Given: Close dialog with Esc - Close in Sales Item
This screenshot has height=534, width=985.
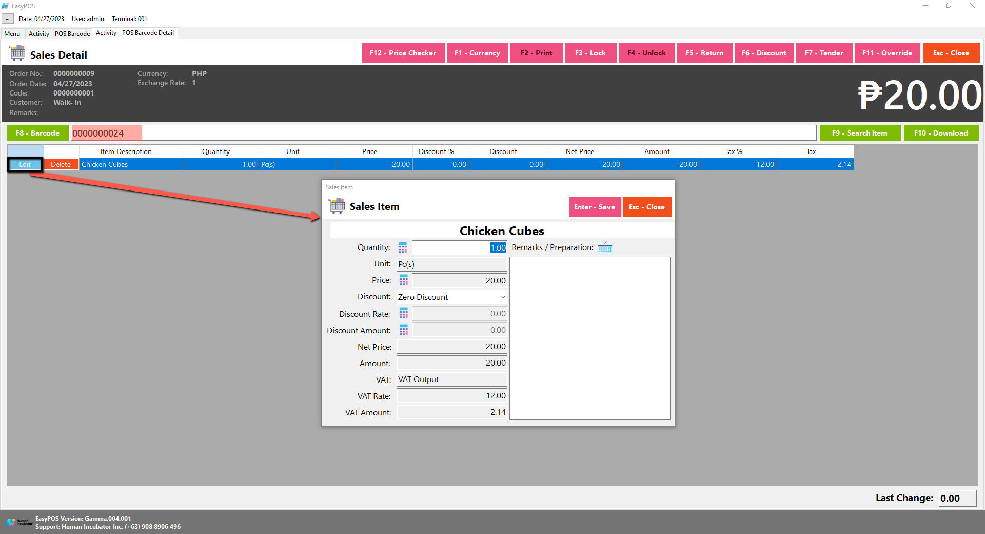Looking at the screenshot, I should click(646, 207).
